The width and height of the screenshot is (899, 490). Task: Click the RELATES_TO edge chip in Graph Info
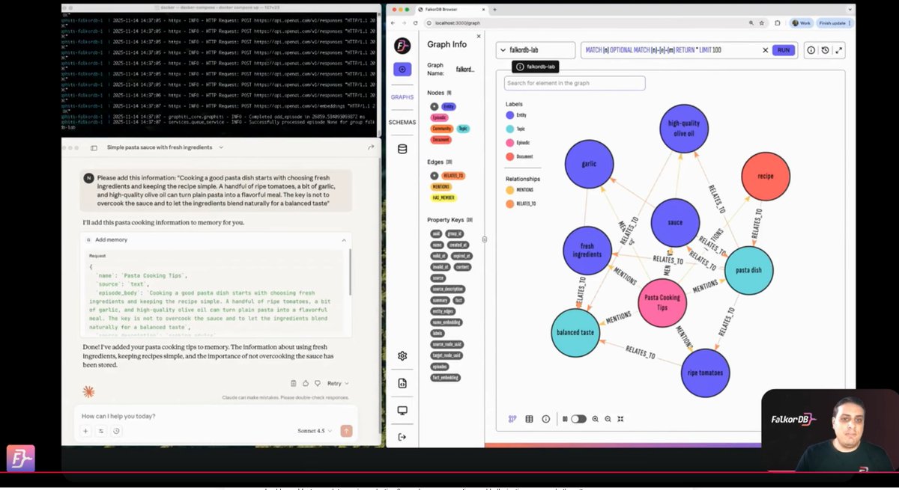coord(452,175)
